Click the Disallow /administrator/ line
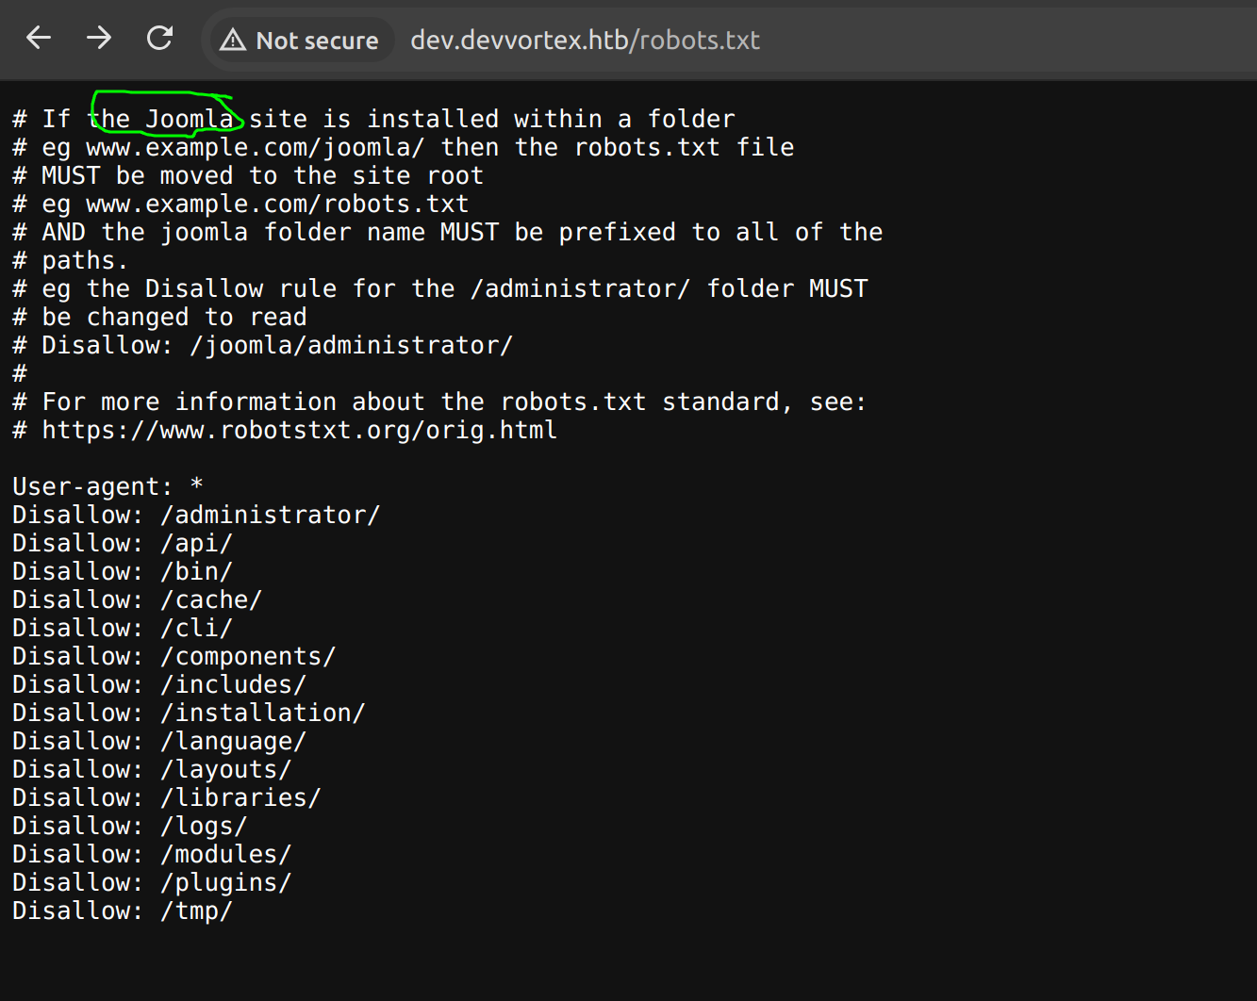Screen dimensions: 1257x1001 (x=195, y=516)
